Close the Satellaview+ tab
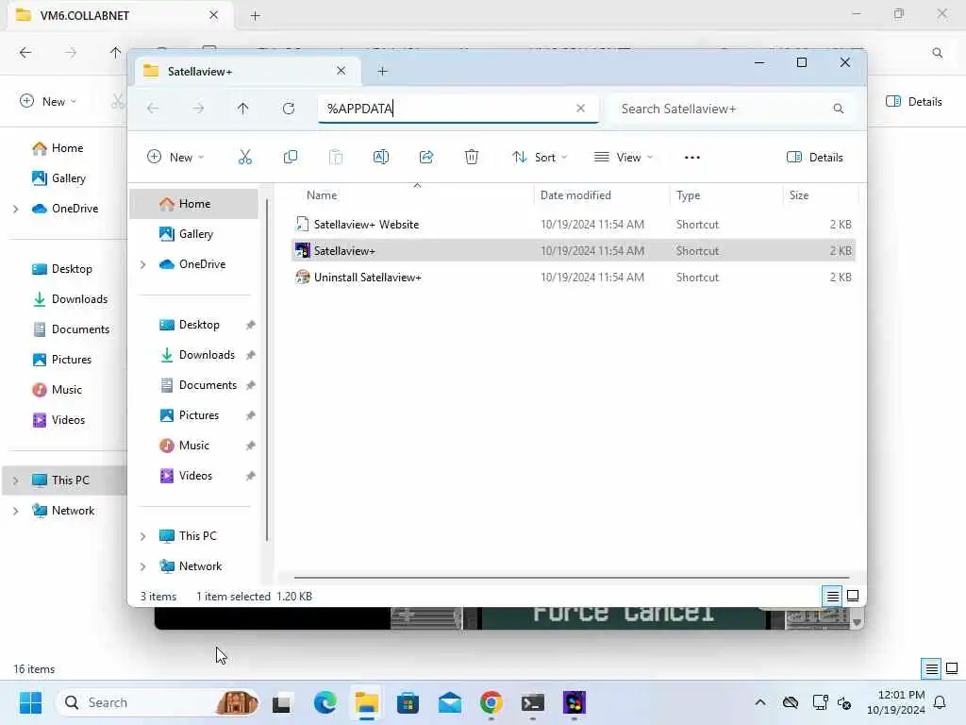Image resolution: width=966 pixels, height=725 pixels. (x=341, y=71)
